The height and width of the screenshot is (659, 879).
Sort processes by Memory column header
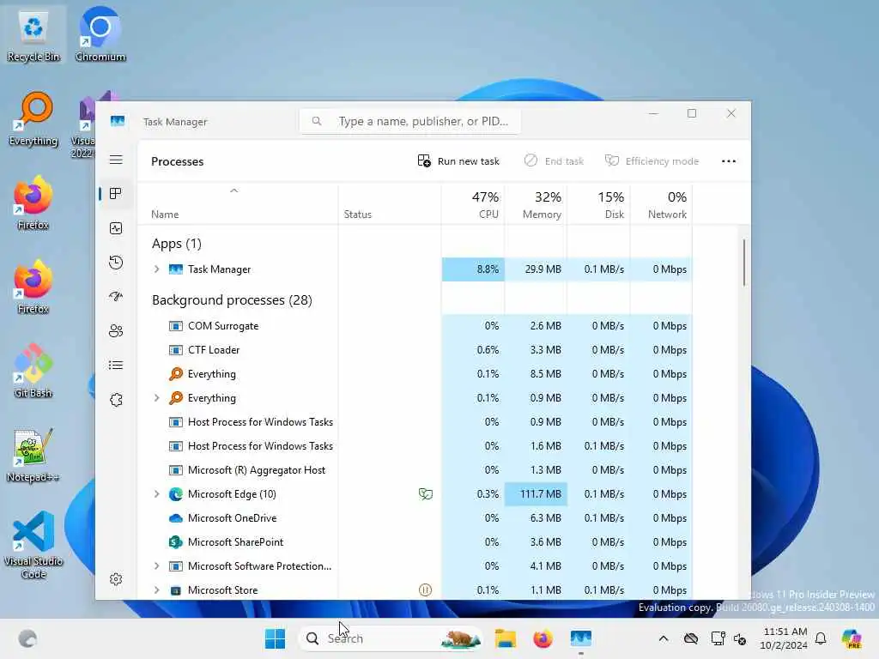tap(536, 204)
